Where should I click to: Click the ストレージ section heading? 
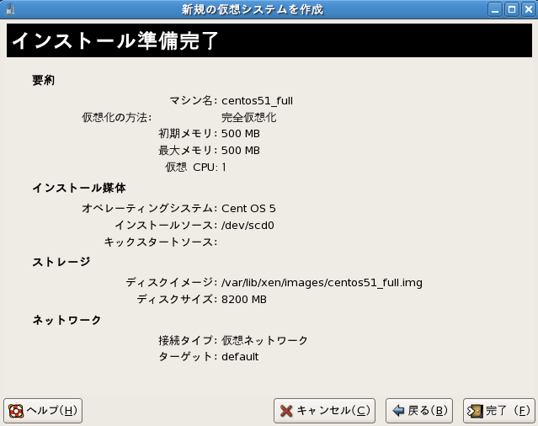click(61, 262)
